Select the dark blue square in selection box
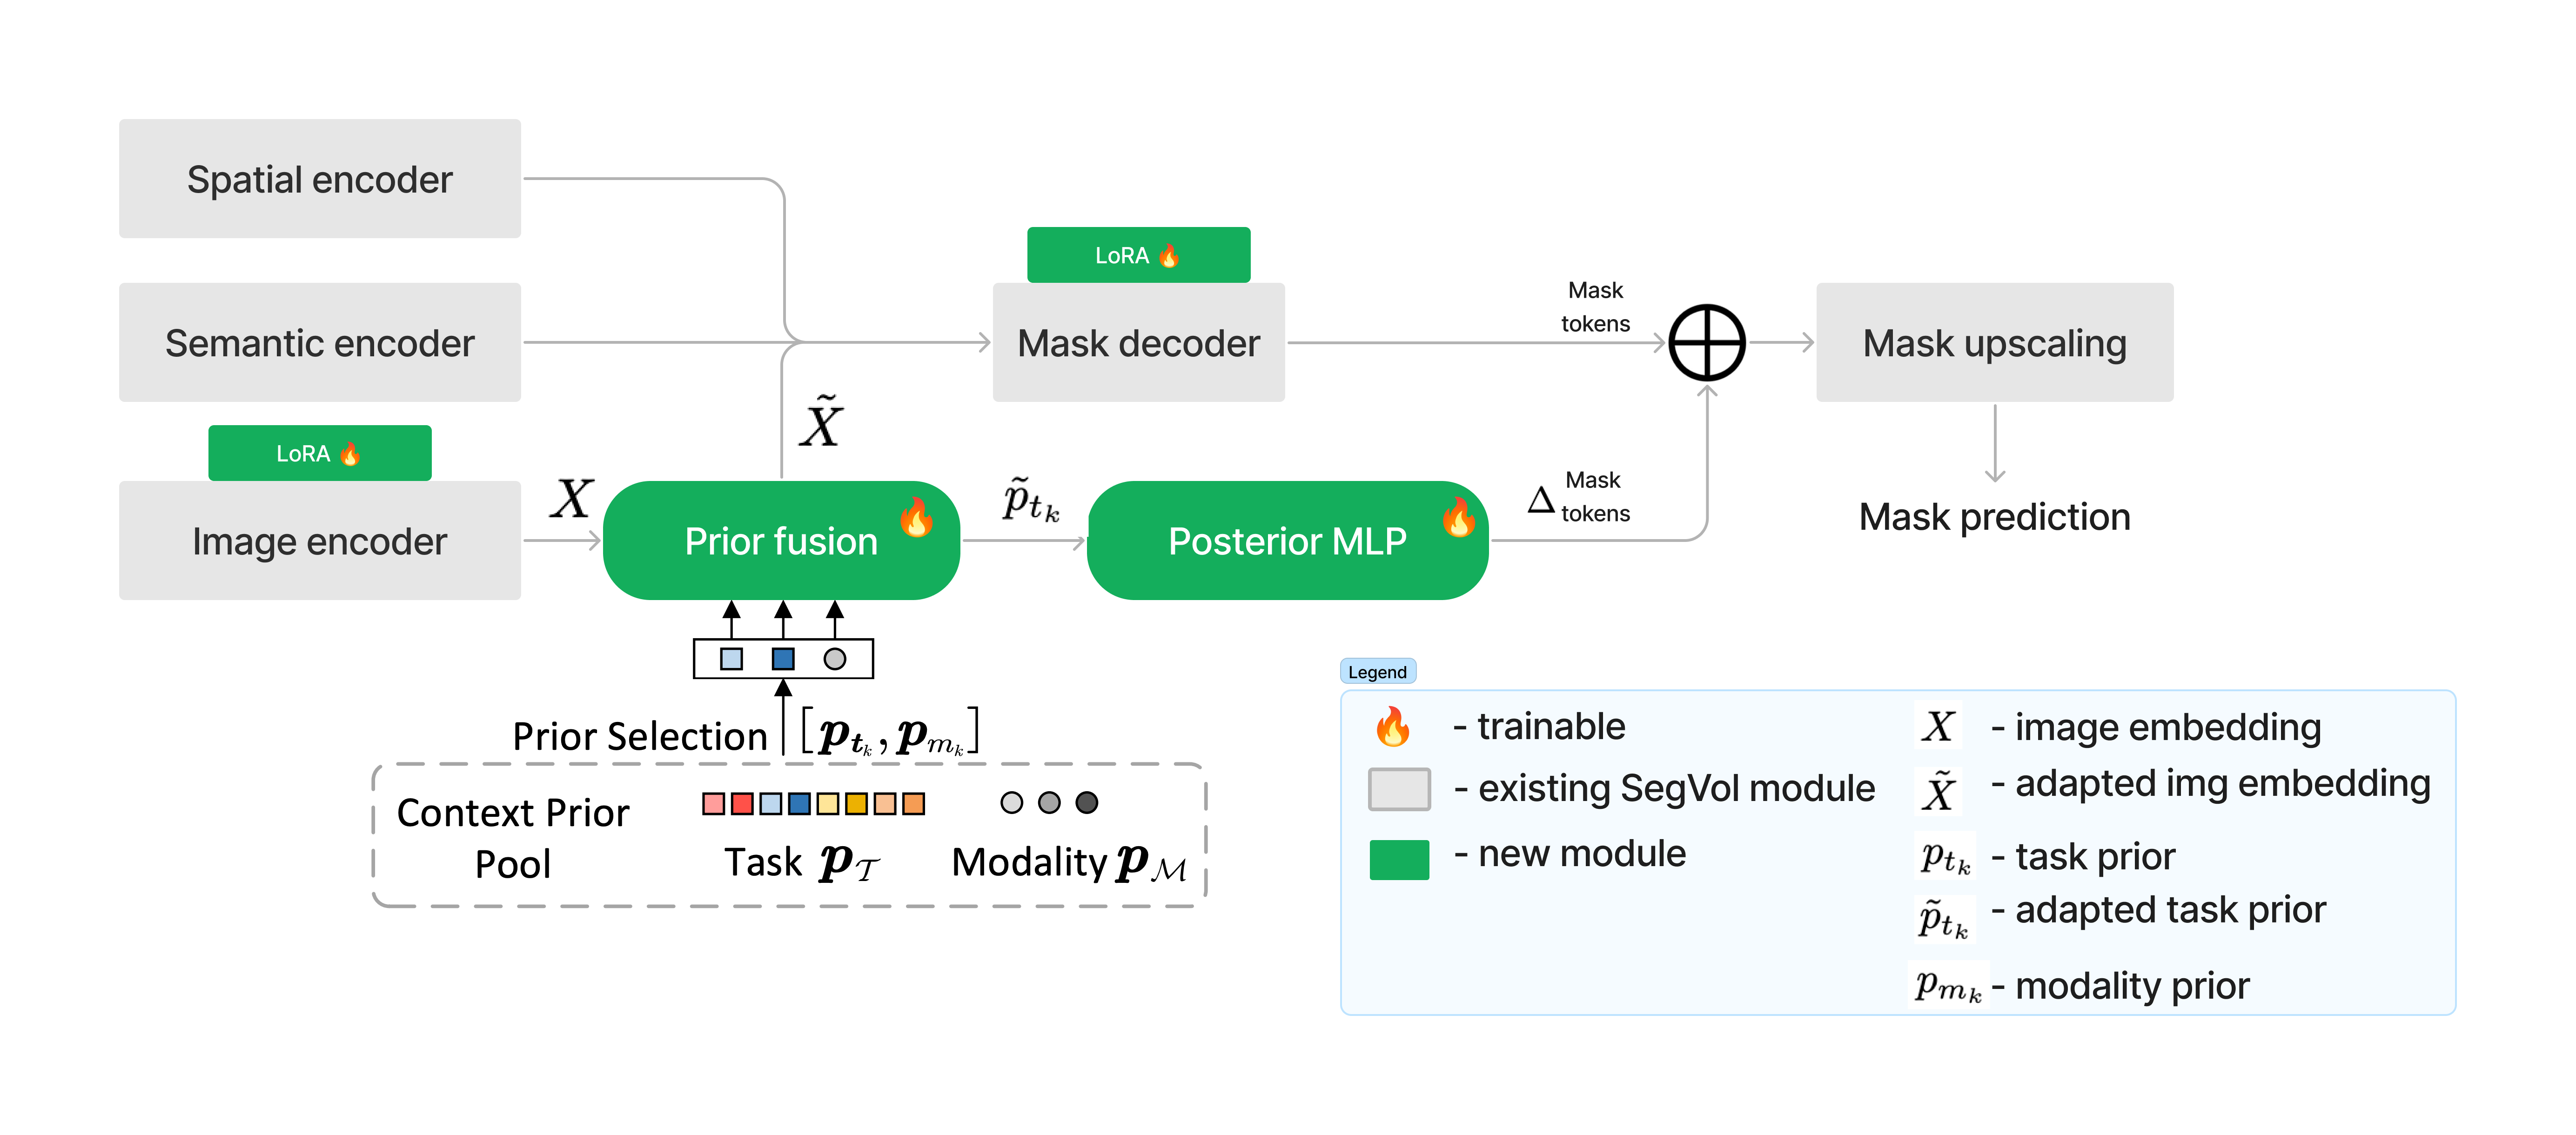The width and height of the screenshot is (2576, 1135). tap(783, 659)
